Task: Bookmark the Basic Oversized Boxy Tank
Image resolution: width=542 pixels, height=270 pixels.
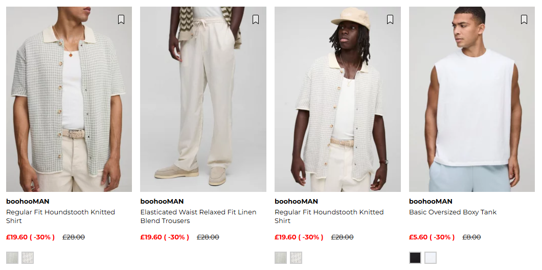Action: coord(524,19)
